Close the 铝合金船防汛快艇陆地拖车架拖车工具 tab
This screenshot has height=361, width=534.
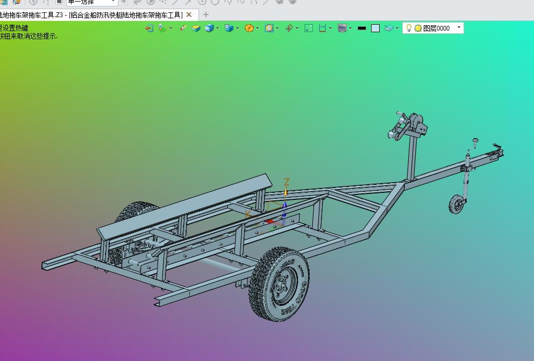pyautogui.click(x=189, y=15)
